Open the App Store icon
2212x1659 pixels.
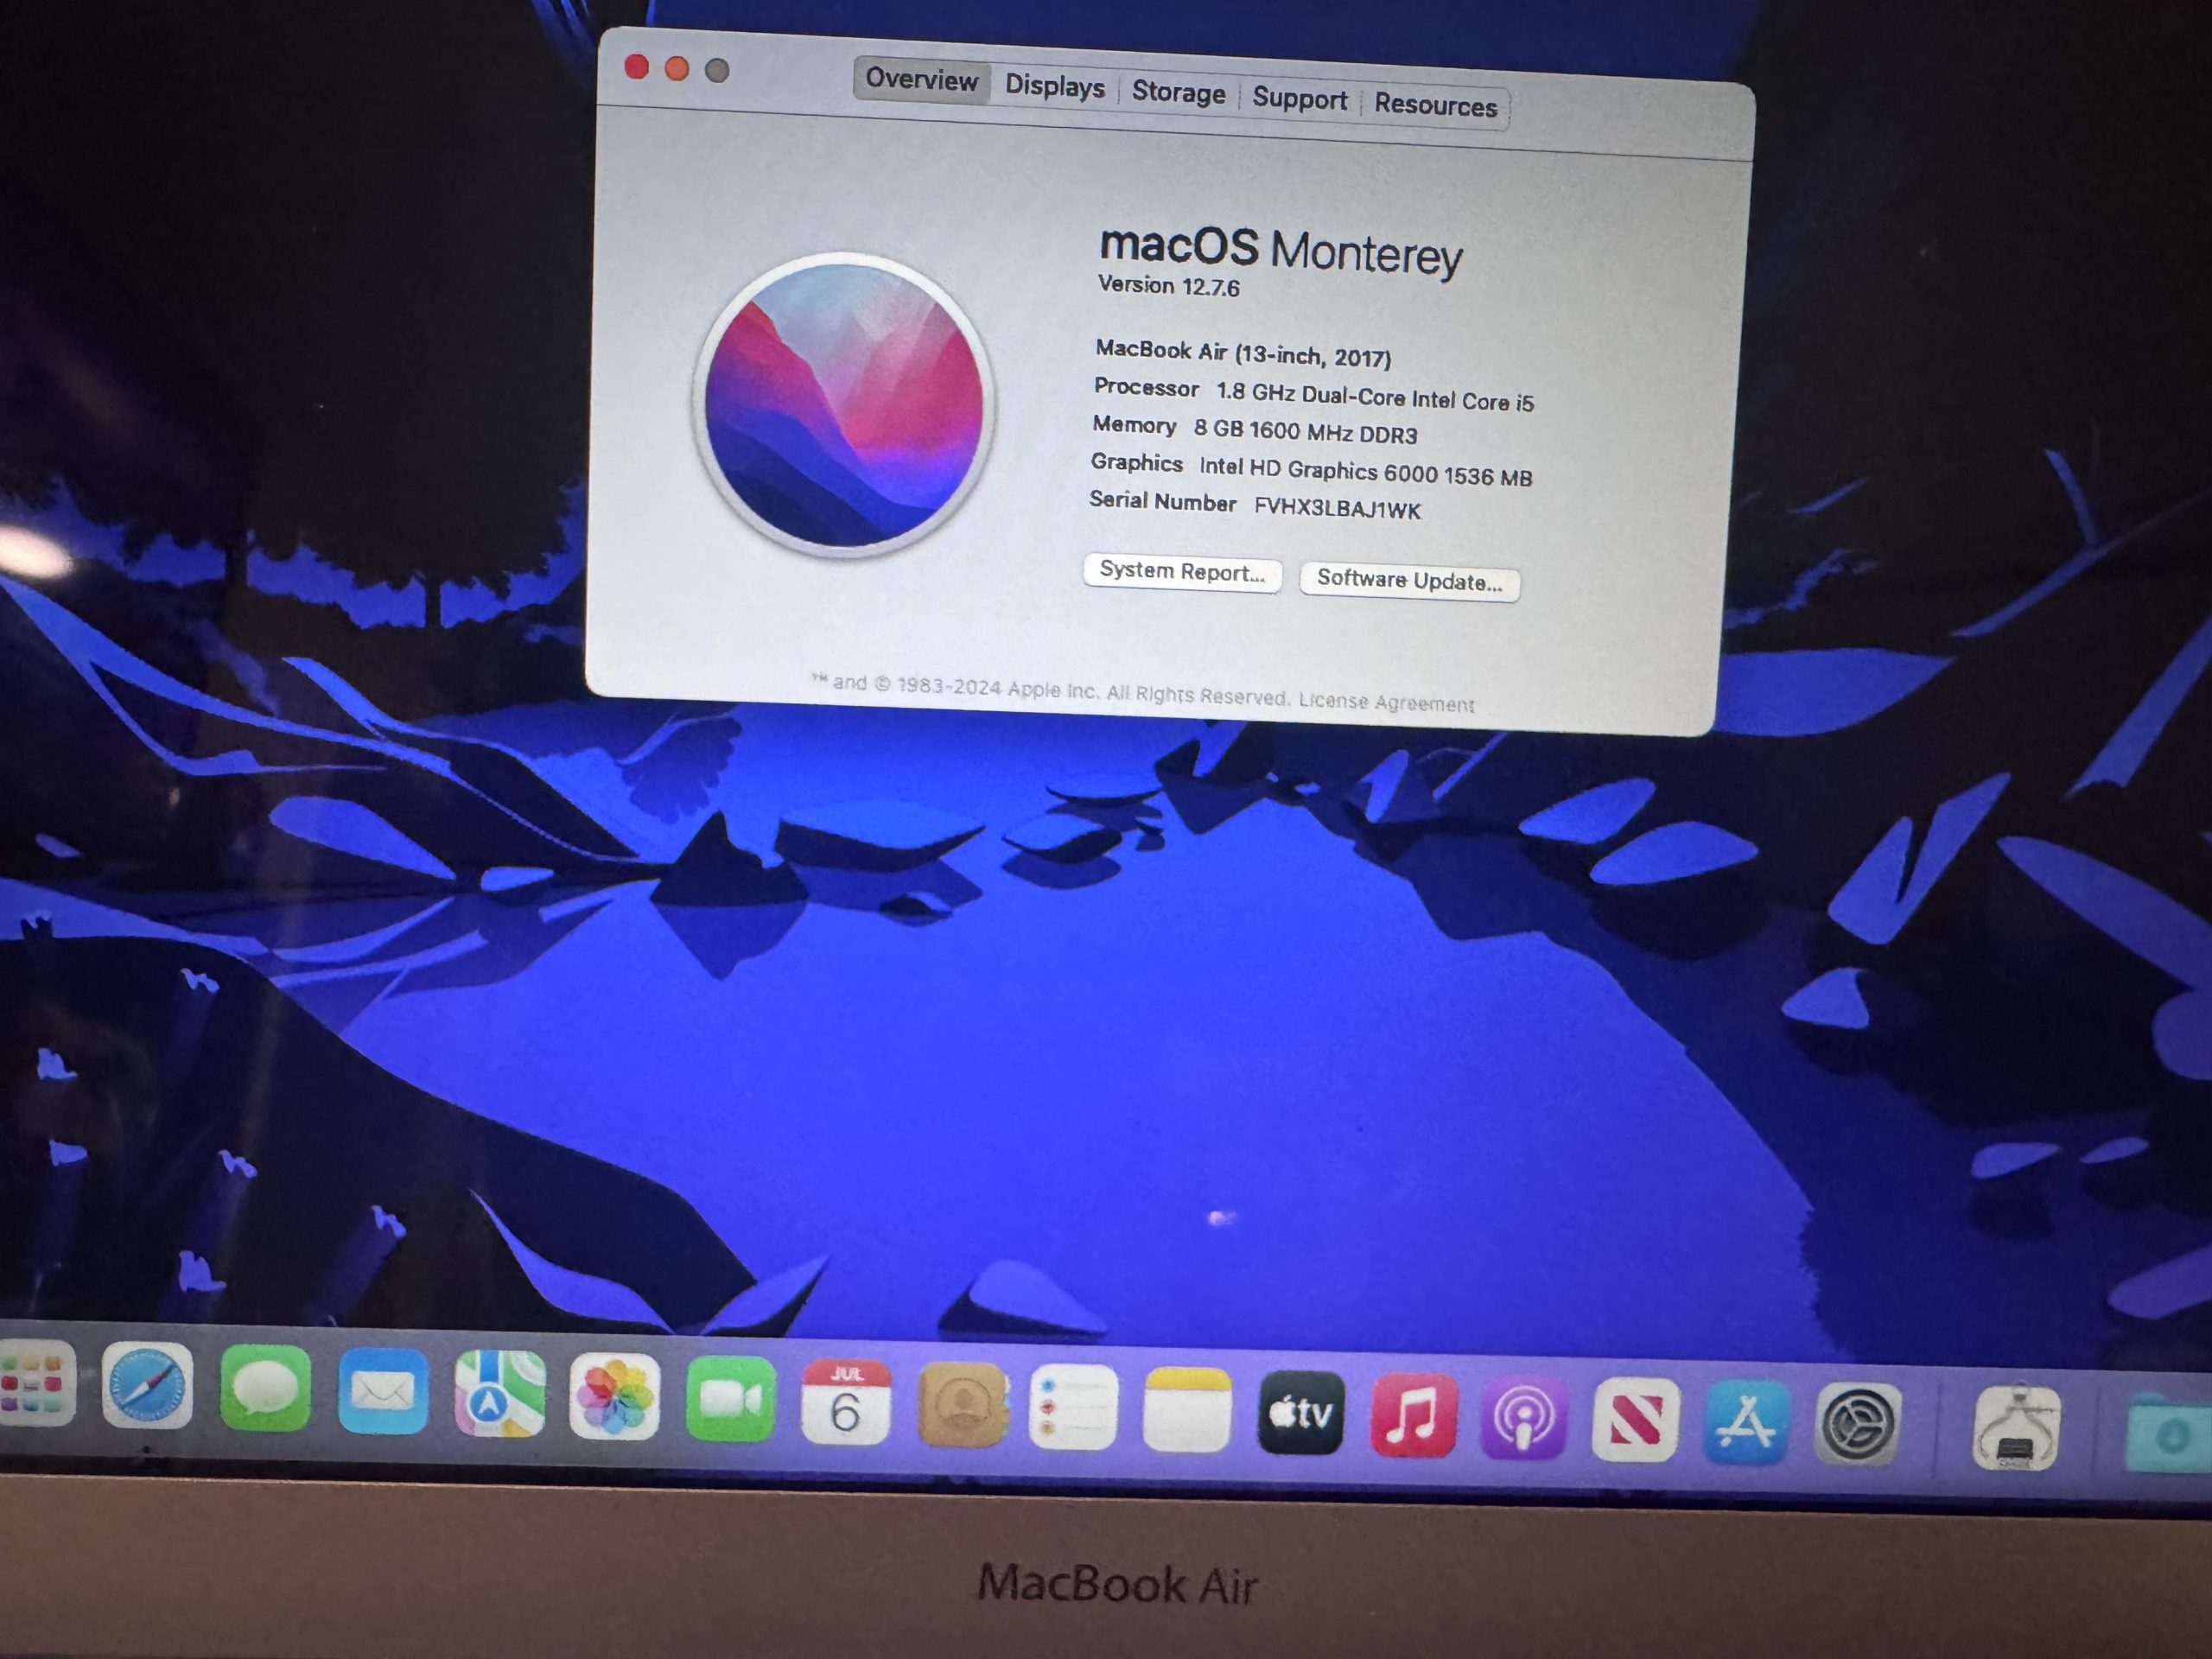pyautogui.click(x=1746, y=1422)
